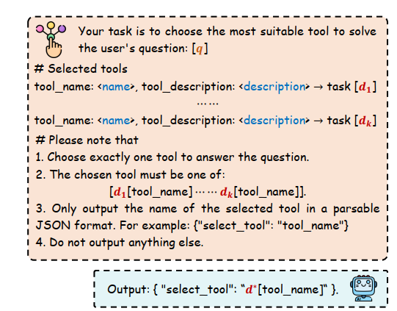Click the blue name placeholder in the dk row
The height and width of the screenshot is (311, 397).
tap(116, 121)
